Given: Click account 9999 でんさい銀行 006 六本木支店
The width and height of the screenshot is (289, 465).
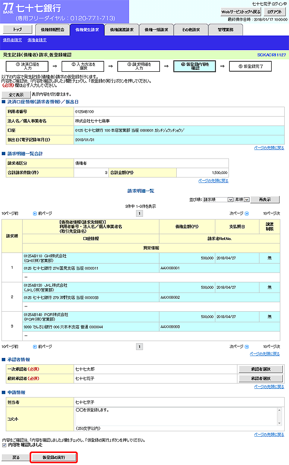Looking at the screenshot, I should (x=64, y=327).
